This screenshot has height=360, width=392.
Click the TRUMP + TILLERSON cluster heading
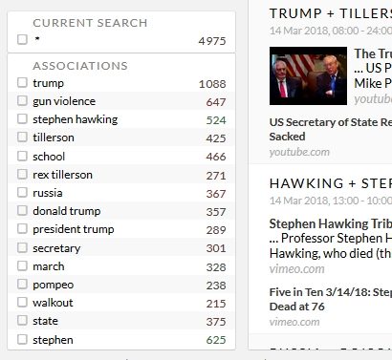(331, 13)
